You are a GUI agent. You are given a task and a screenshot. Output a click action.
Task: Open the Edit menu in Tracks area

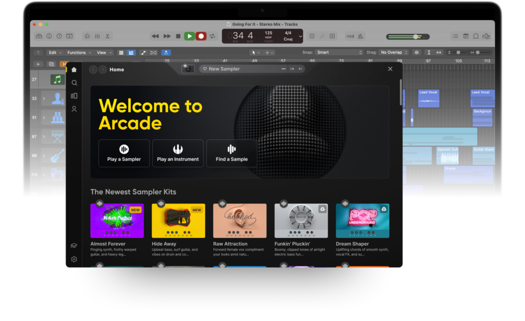[54, 52]
